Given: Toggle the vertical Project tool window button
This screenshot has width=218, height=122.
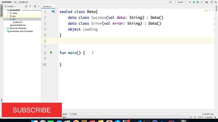Looking at the screenshot, I should [x=1, y=11].
